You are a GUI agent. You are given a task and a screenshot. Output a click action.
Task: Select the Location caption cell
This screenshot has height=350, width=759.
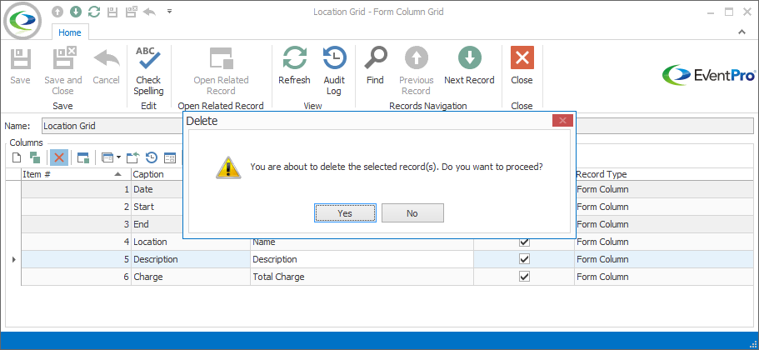coord(191,242)
